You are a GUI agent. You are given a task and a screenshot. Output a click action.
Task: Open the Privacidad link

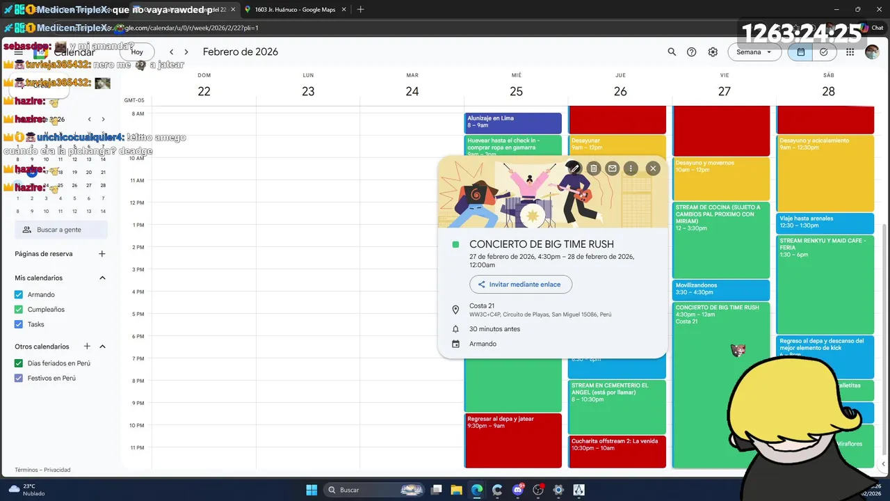(57, 470)
